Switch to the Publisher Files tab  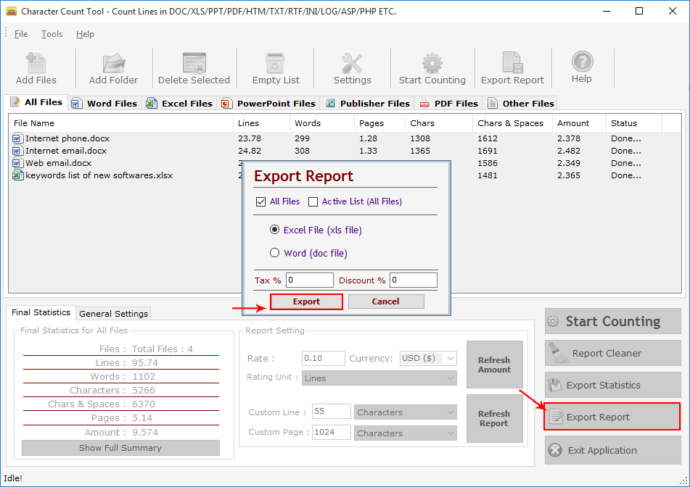coord(368,104)
